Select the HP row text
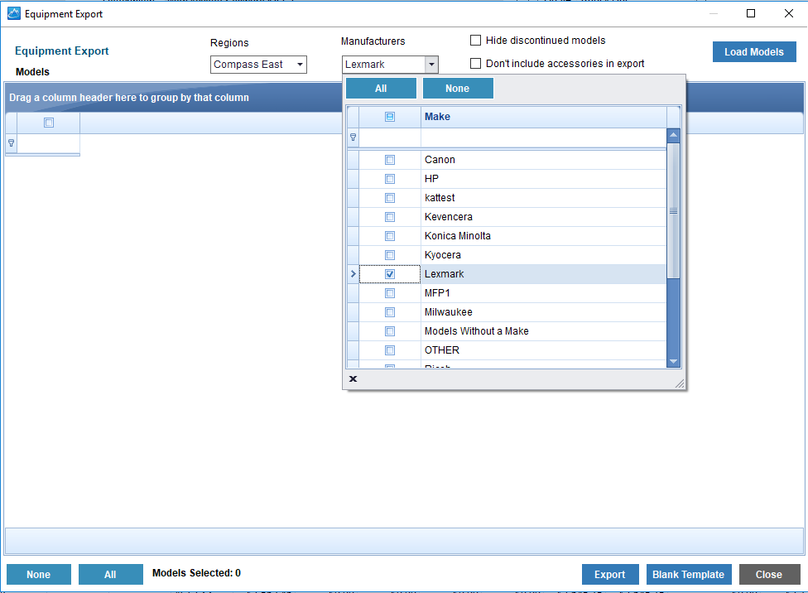Viewport: 808px width, 593px height. 431,179
